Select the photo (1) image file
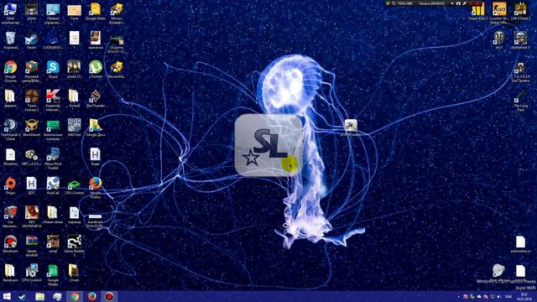The height and width of the screenshot is (302, 537). (x=74, y=70)
